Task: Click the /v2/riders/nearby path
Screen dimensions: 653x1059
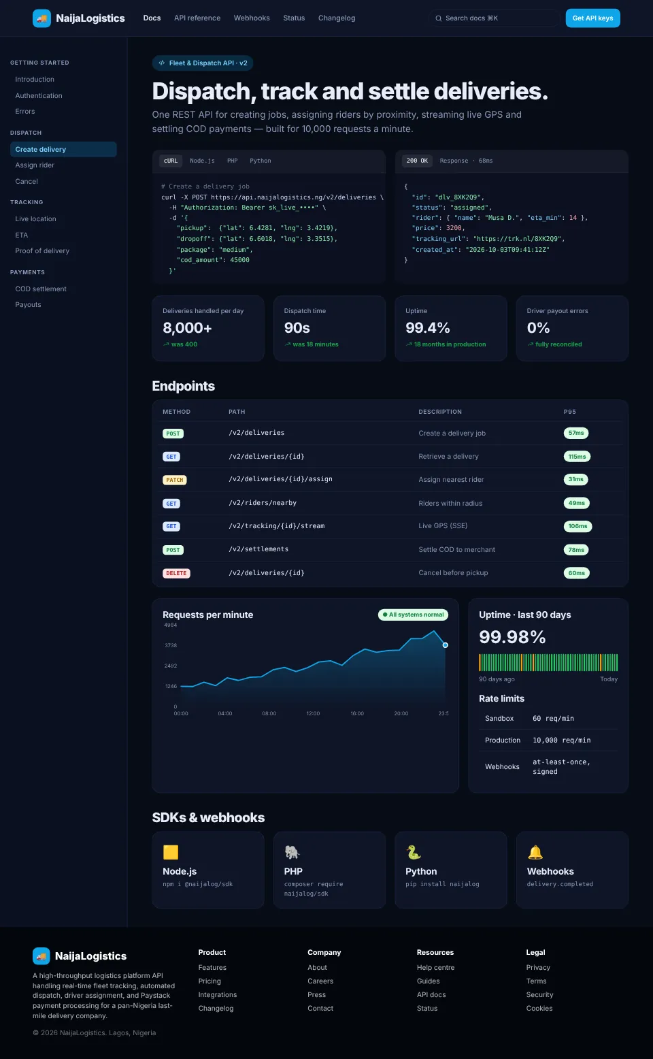Action: pos(263,503)
